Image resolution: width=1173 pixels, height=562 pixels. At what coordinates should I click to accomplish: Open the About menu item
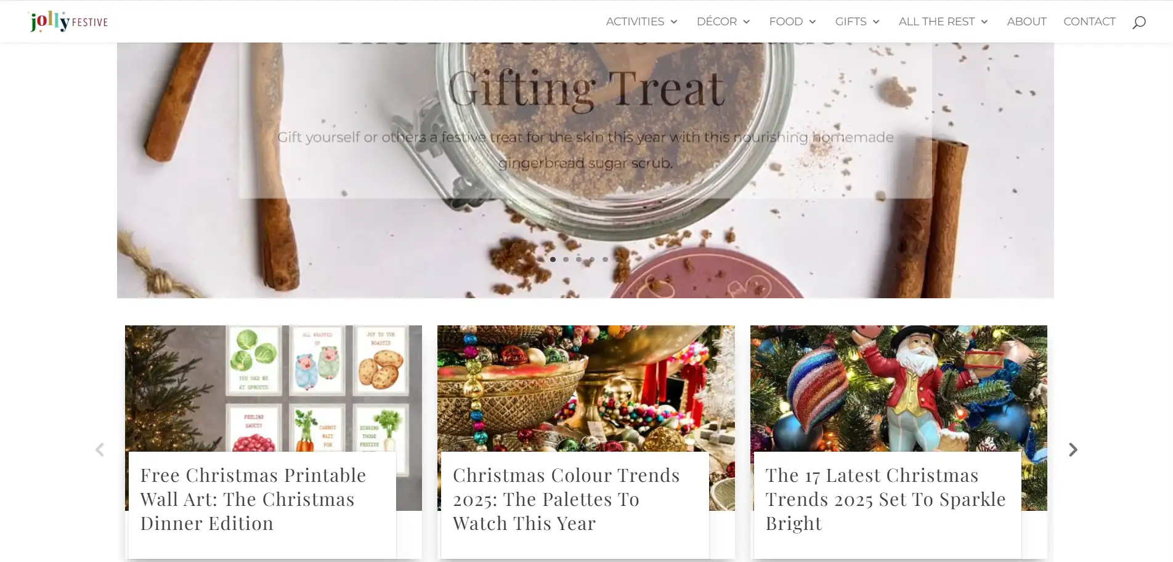click(1026, 22)
